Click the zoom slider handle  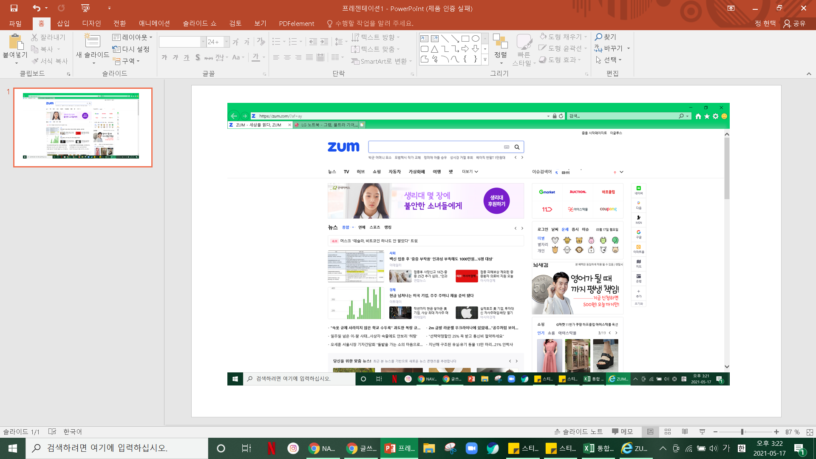tap(742, 432)
